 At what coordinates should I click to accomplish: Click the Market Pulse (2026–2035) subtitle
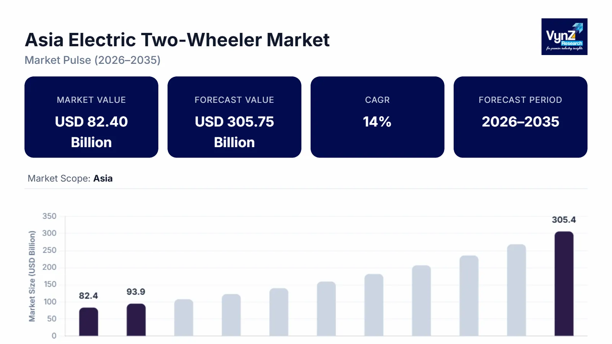[x=93, y=60]
